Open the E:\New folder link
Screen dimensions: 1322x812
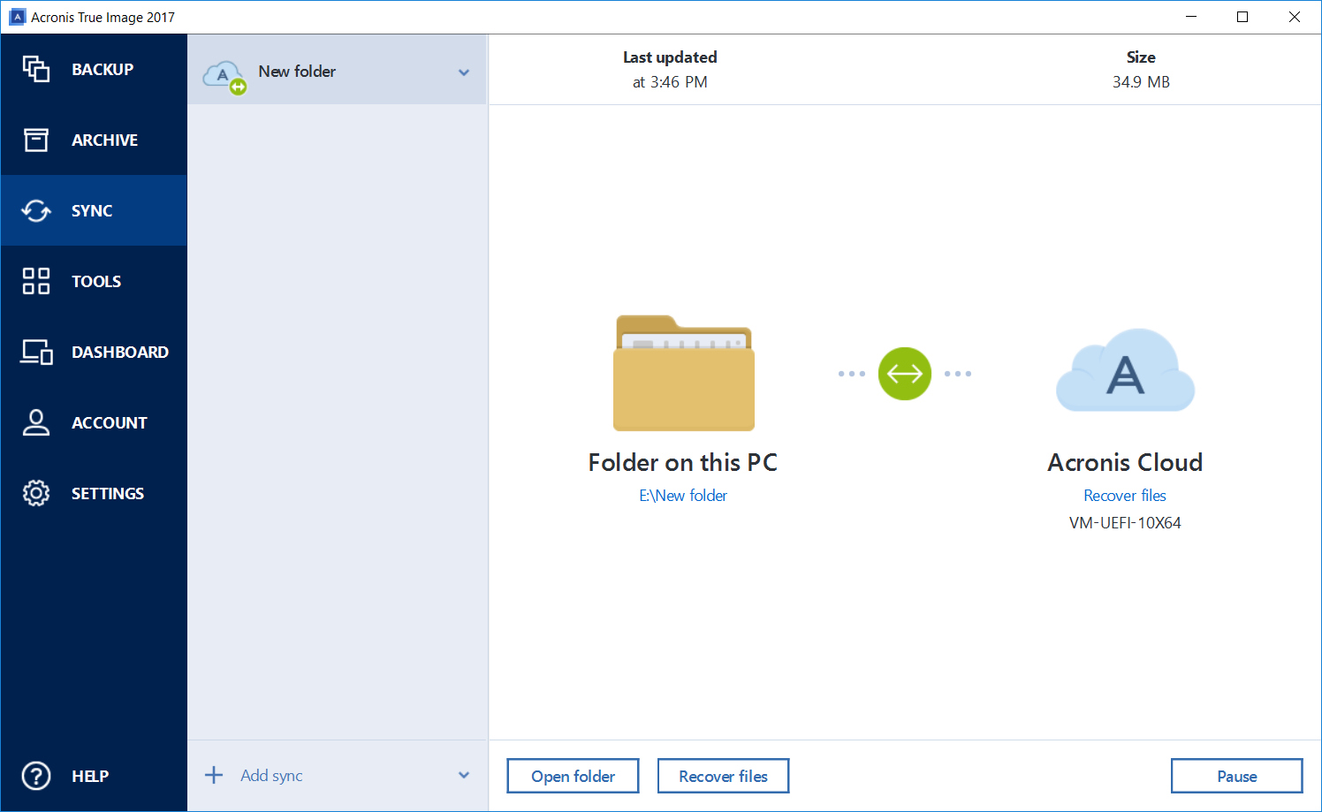[683, 496]
